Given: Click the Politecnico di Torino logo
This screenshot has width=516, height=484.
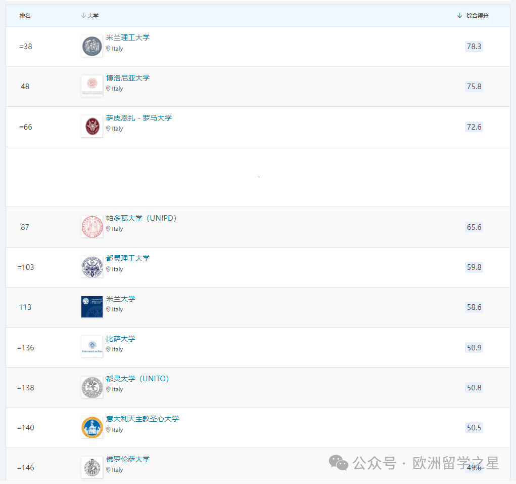Looking at the screenshot, I should tap(92, 267).
